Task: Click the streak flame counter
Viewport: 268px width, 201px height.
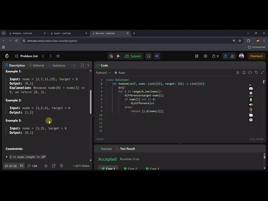Action: (215, 56)
